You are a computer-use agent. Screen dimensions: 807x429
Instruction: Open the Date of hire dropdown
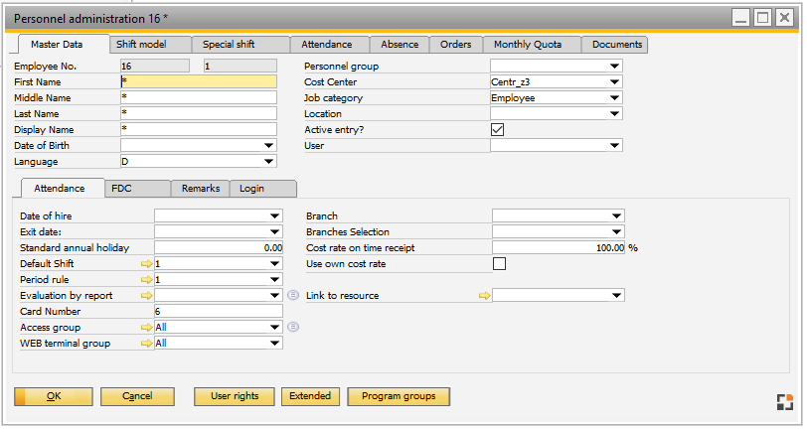[275, 216]
